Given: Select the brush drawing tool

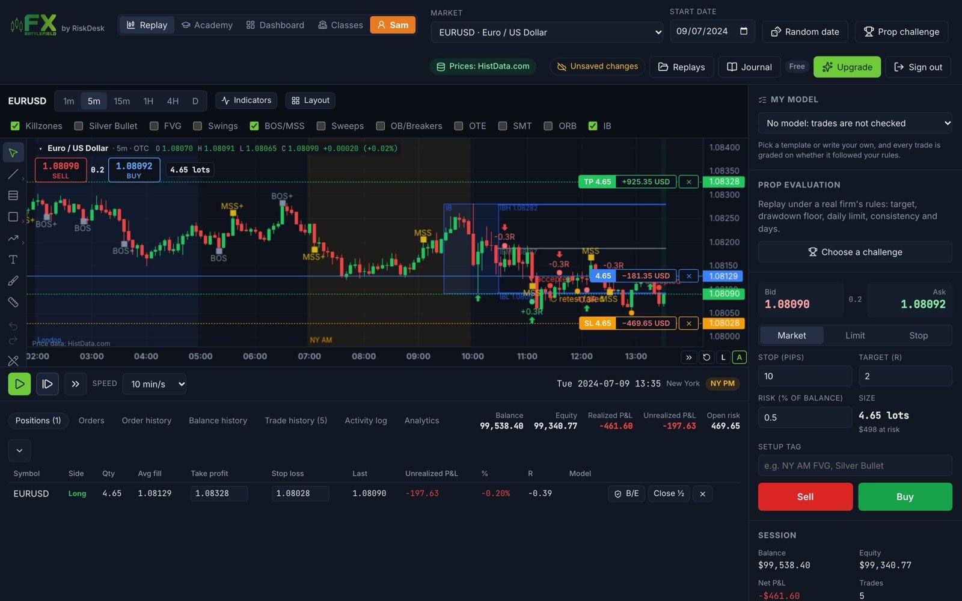Looking at the screenshot, I should (x=13, y=281).
